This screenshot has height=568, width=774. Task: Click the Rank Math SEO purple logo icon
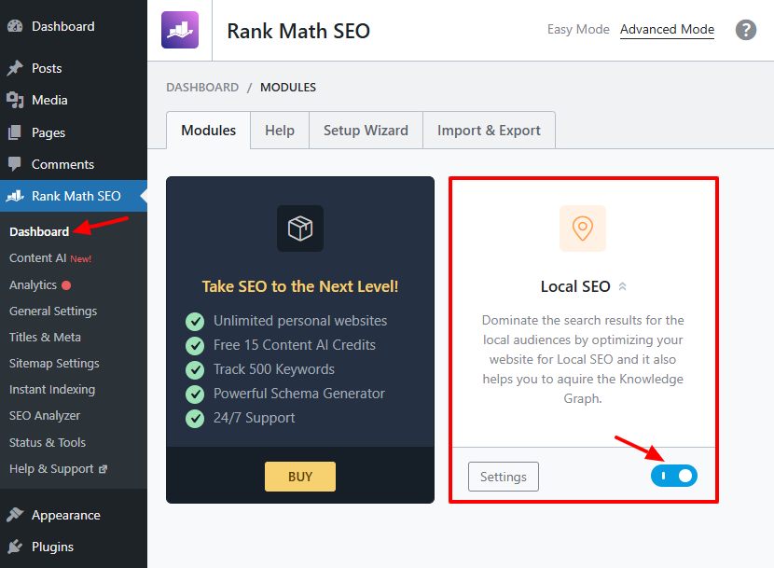coord(180,30)
